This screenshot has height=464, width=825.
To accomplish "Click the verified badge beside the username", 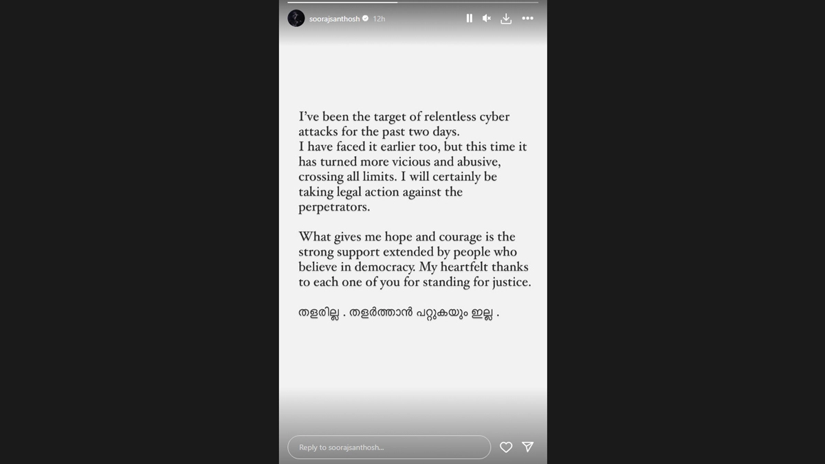I will (366, 19).
